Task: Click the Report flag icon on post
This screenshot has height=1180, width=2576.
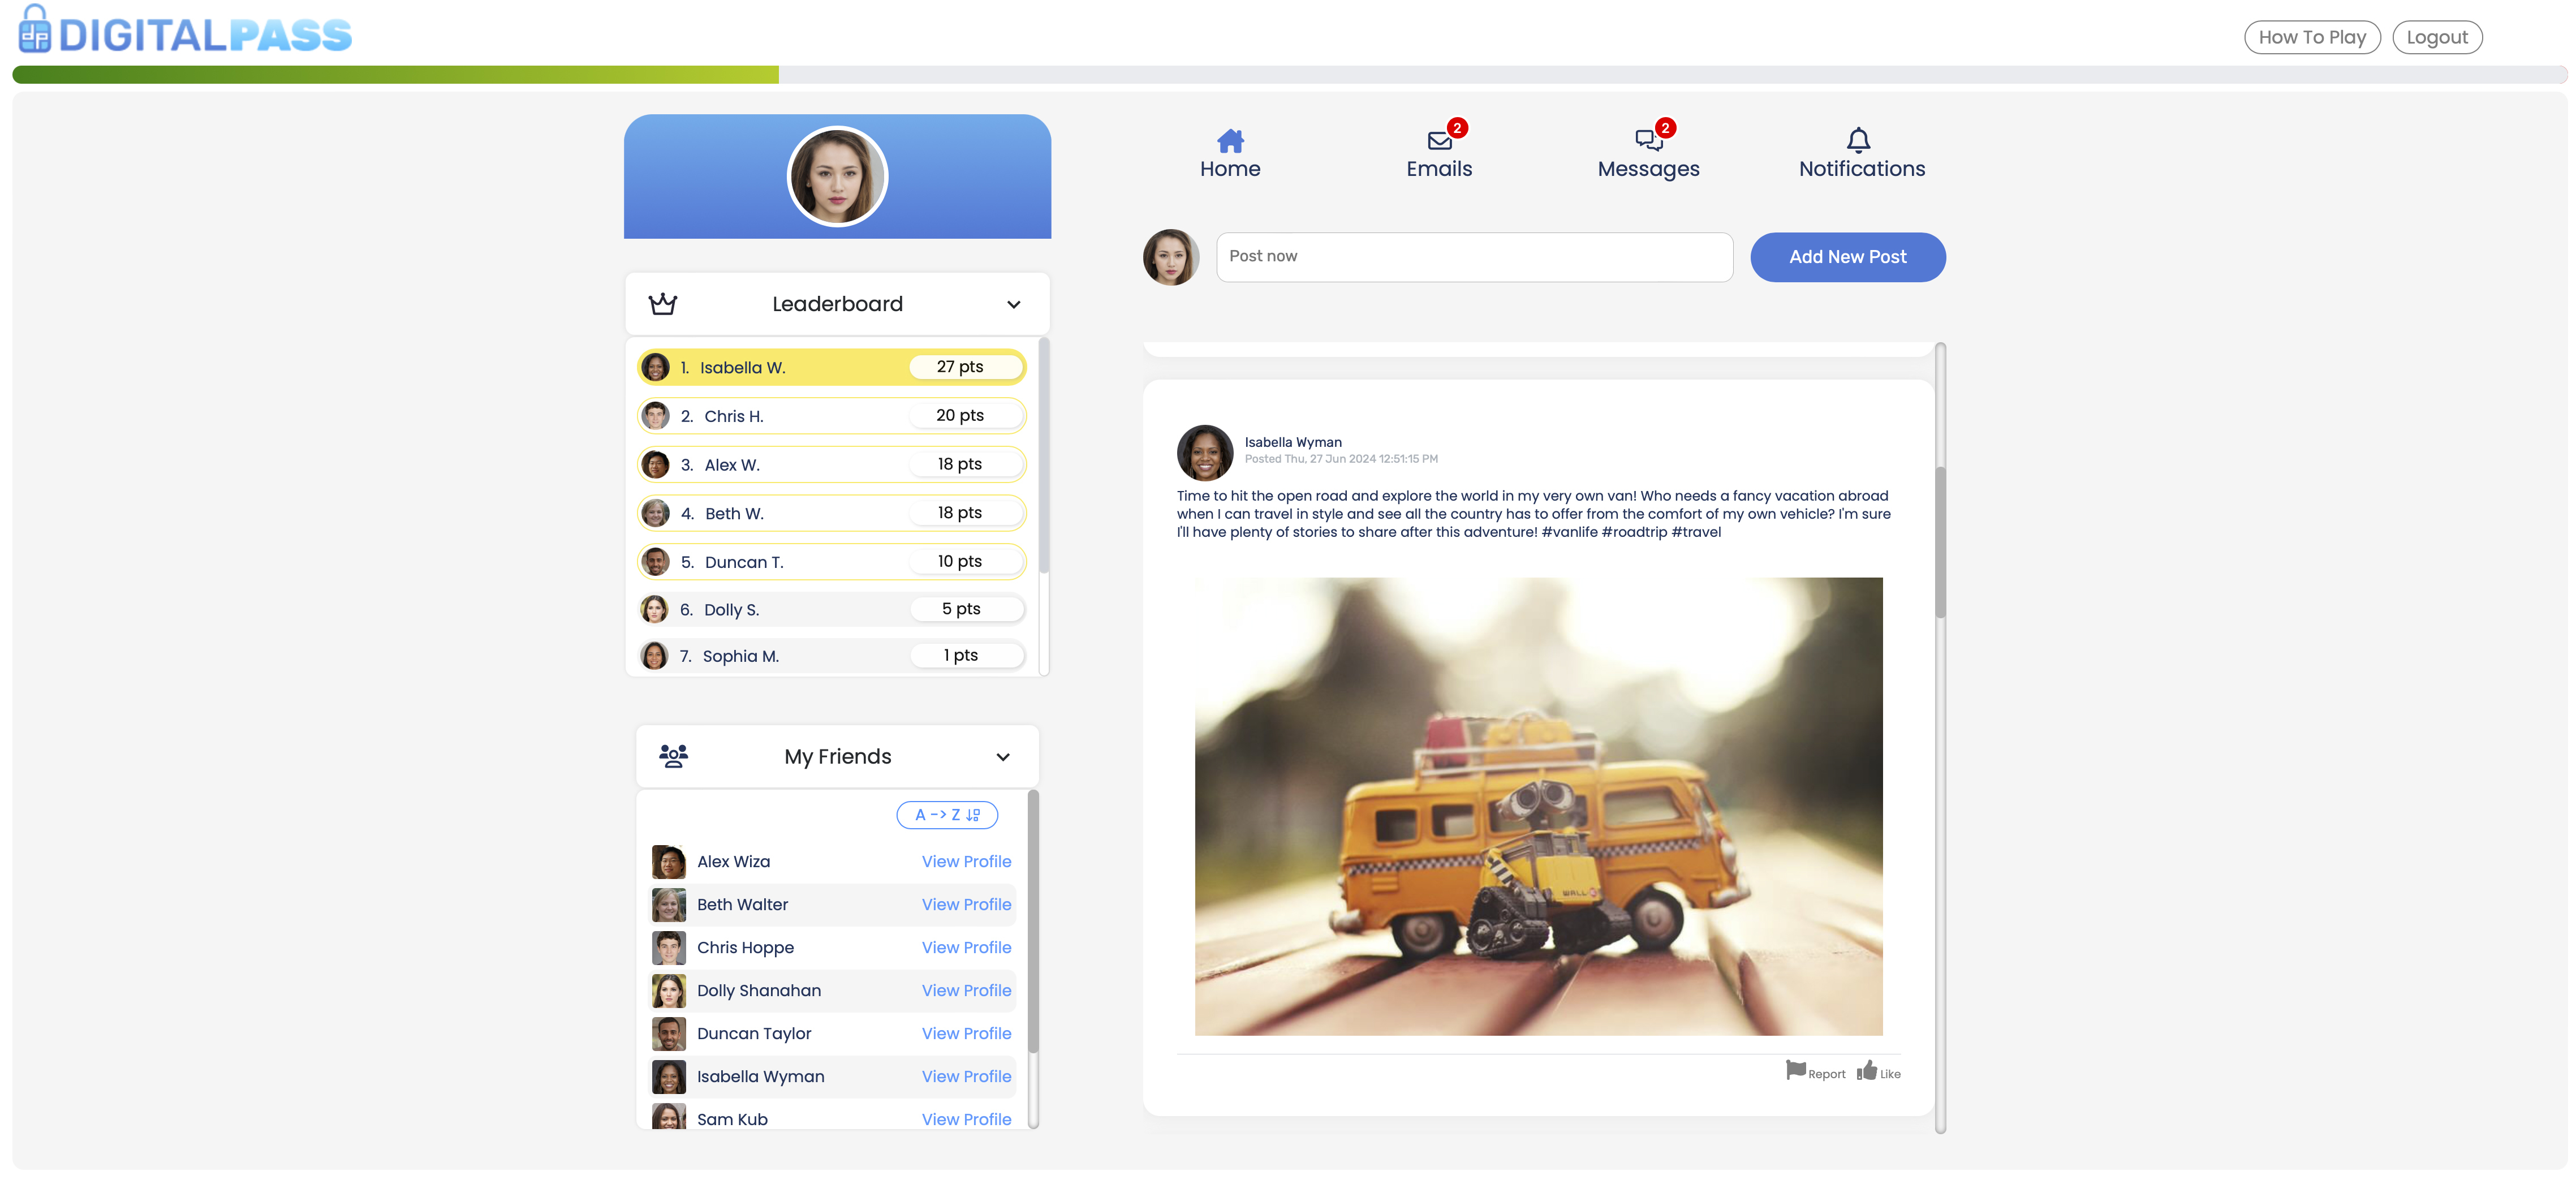Action: pyautogui.click(x=1796, y=1070)
